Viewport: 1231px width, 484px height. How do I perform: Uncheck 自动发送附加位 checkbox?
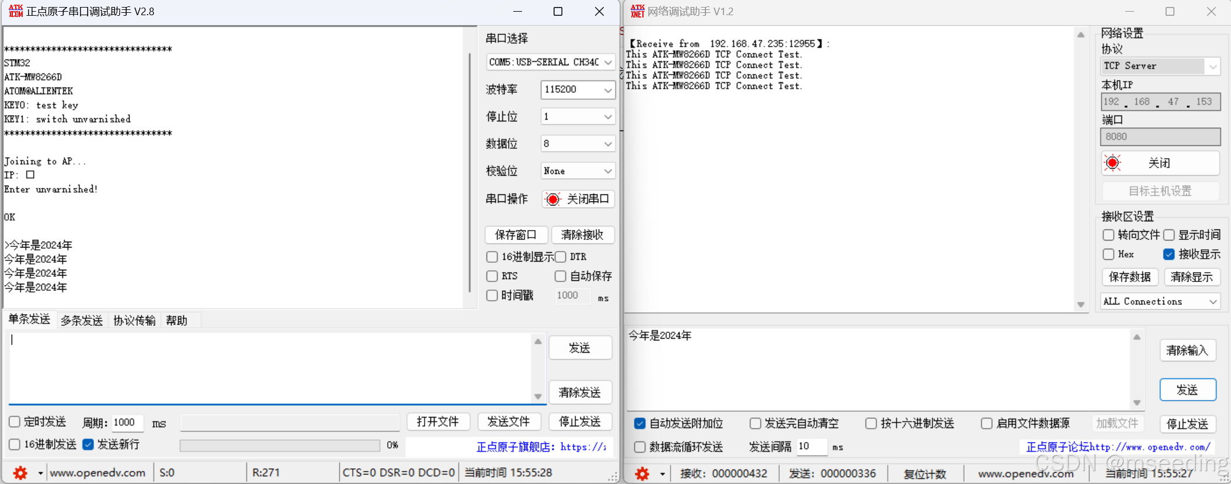pos(640,423)
